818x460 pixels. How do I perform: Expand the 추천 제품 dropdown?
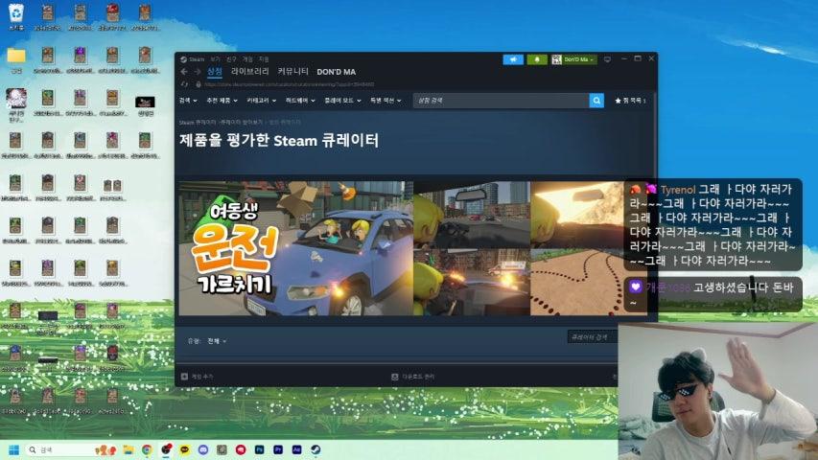pyautogui.click(x=222, y=101)
